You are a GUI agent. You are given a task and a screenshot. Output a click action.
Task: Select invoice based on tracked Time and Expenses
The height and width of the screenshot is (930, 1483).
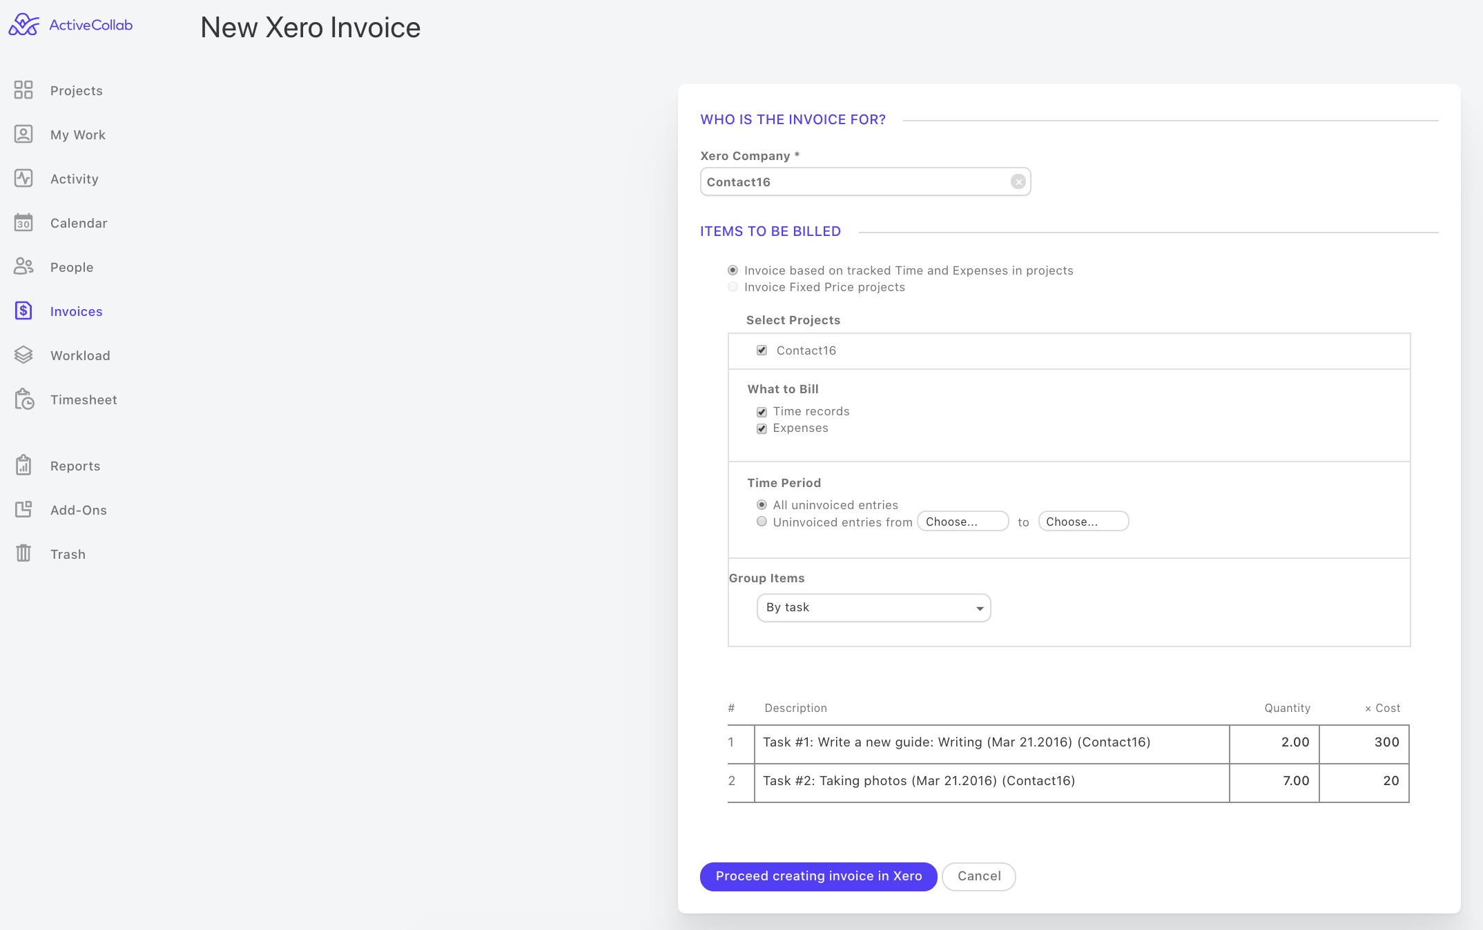tap(733, 270)
